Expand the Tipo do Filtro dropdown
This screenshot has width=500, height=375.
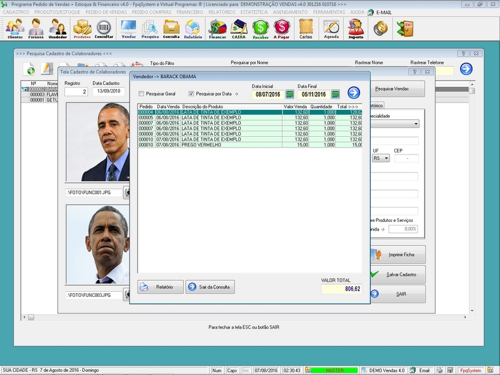click(164, 64)
